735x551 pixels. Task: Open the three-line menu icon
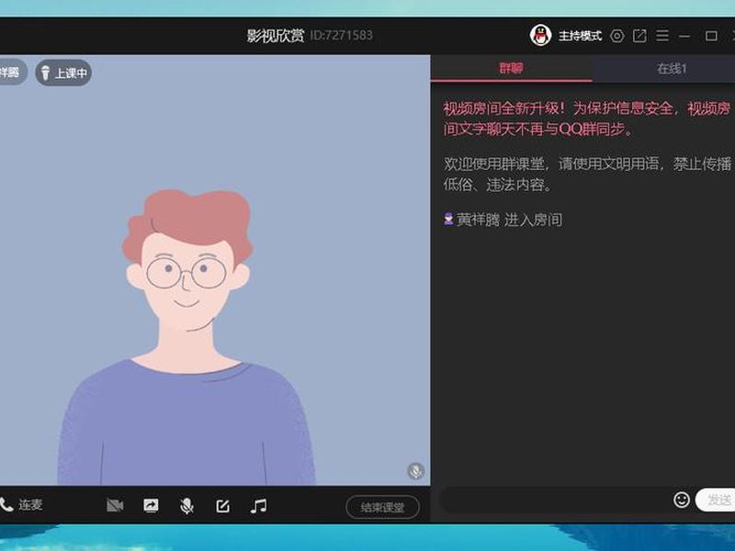(x=662, y=36)
